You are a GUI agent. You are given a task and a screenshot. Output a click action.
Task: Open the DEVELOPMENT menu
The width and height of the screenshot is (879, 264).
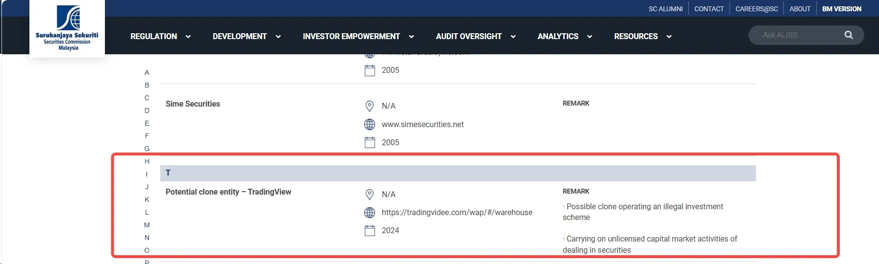(240, 36)
